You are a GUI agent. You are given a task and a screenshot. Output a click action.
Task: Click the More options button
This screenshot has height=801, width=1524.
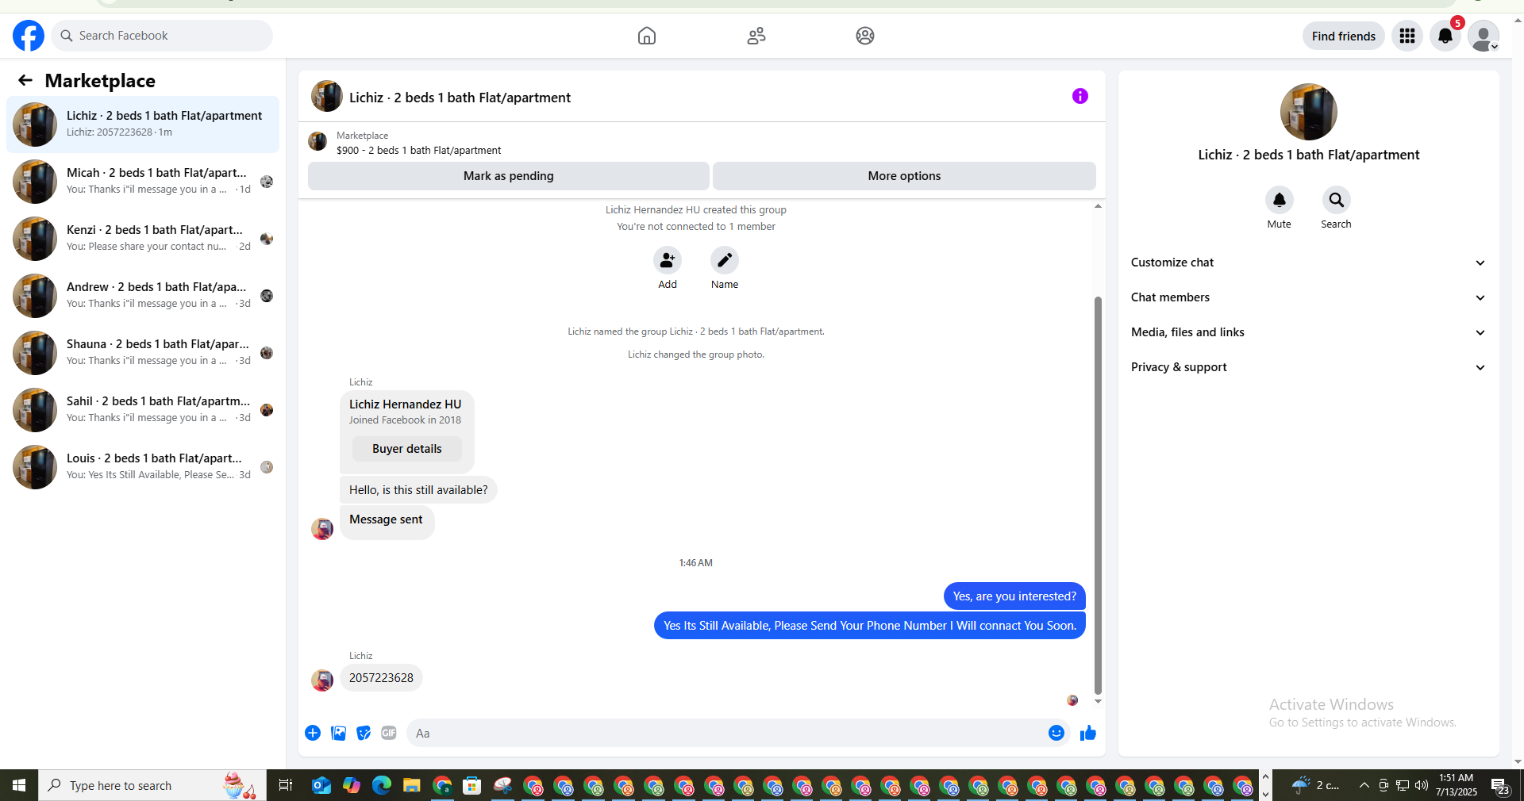[904, 176]
